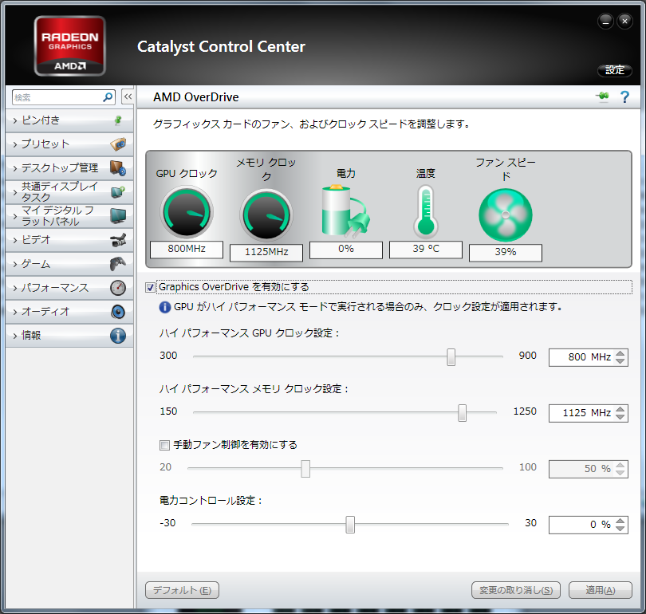The width and height of the screenshot is (646, 614).
Task: Collapse the sidebar with double-chevron button
Action: click(128, 96)
